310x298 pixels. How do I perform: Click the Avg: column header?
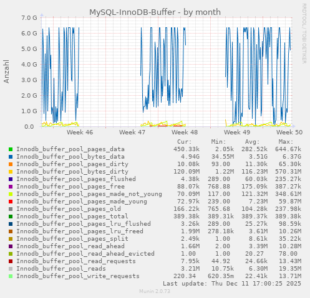pyautogui.click(x=253, y=142)
